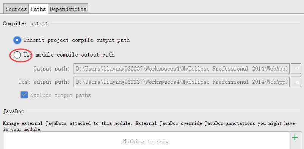Click the "Exclude output paths" label text
This screenshot has width=304, height=149.
61,95
